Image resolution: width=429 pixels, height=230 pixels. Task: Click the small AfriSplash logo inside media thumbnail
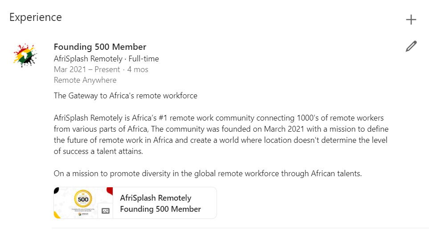click(80, 214)
